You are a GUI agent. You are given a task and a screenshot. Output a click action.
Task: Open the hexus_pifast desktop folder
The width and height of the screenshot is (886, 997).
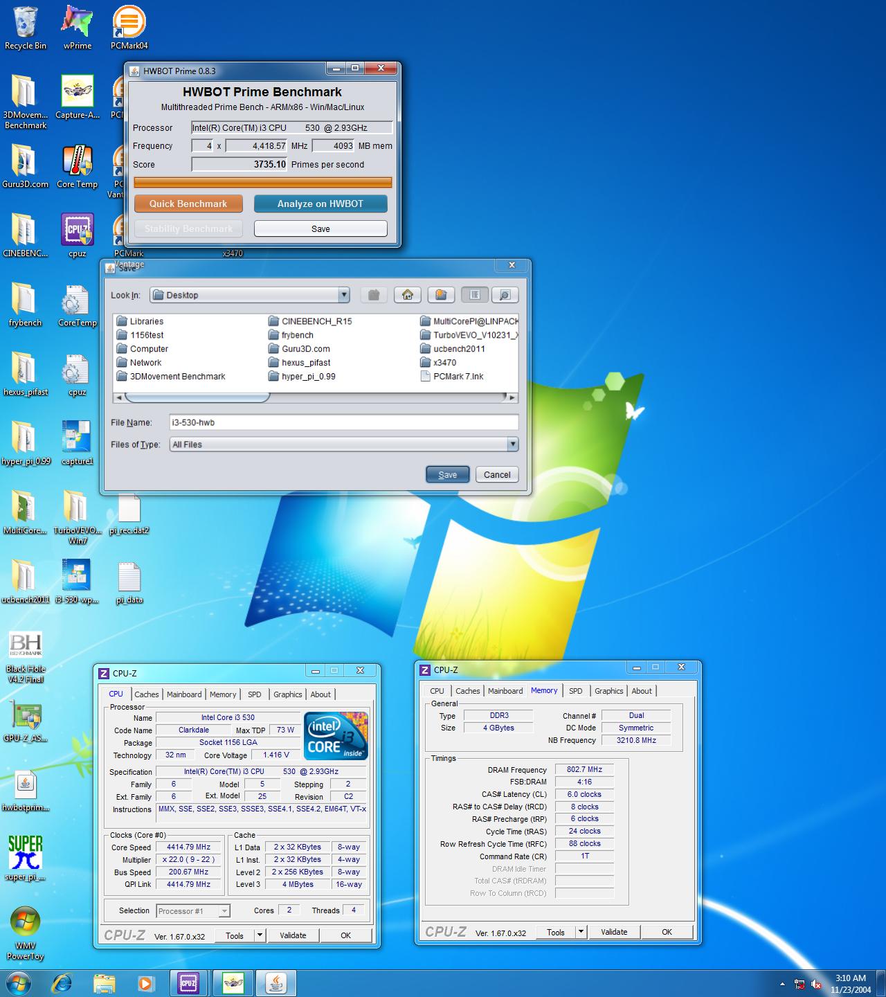point(26,374)
